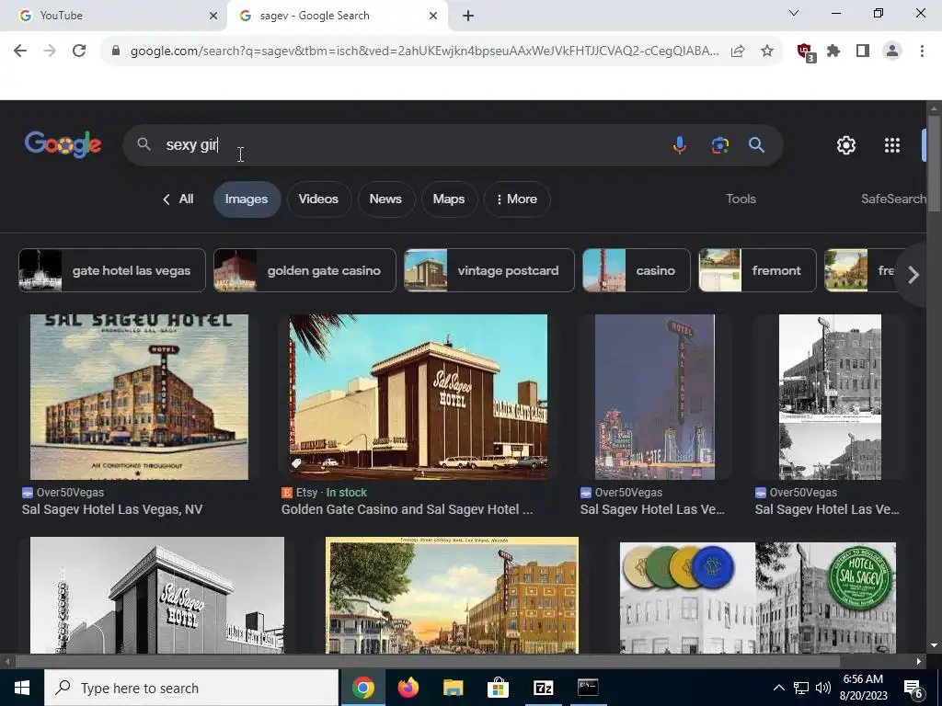Open the Tools options

741,199
